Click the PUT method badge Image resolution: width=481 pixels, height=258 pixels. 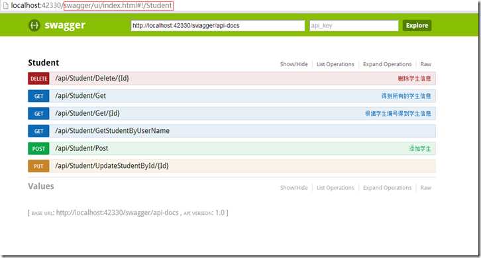click(38, 166)
